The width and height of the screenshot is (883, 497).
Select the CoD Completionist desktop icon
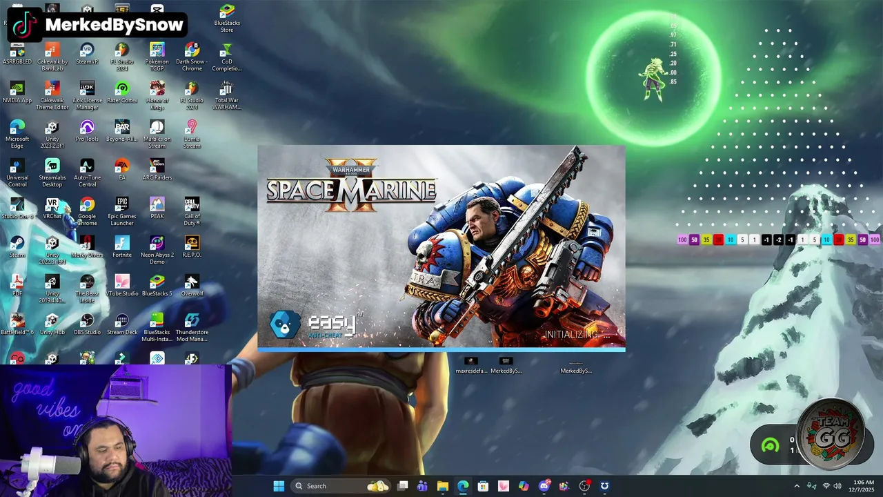tap(227, 57)
